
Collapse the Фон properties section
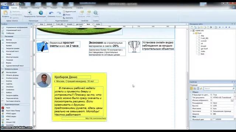[191, 117]
